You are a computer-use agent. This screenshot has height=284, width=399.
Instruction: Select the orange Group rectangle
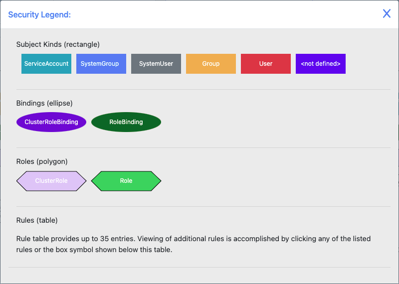(211, 64)
